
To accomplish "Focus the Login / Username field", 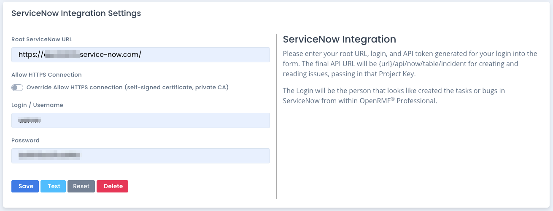I will tap(140, 120).
